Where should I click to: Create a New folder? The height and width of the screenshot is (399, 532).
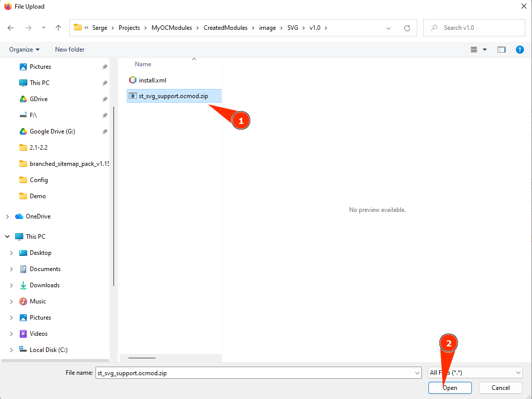70,50
